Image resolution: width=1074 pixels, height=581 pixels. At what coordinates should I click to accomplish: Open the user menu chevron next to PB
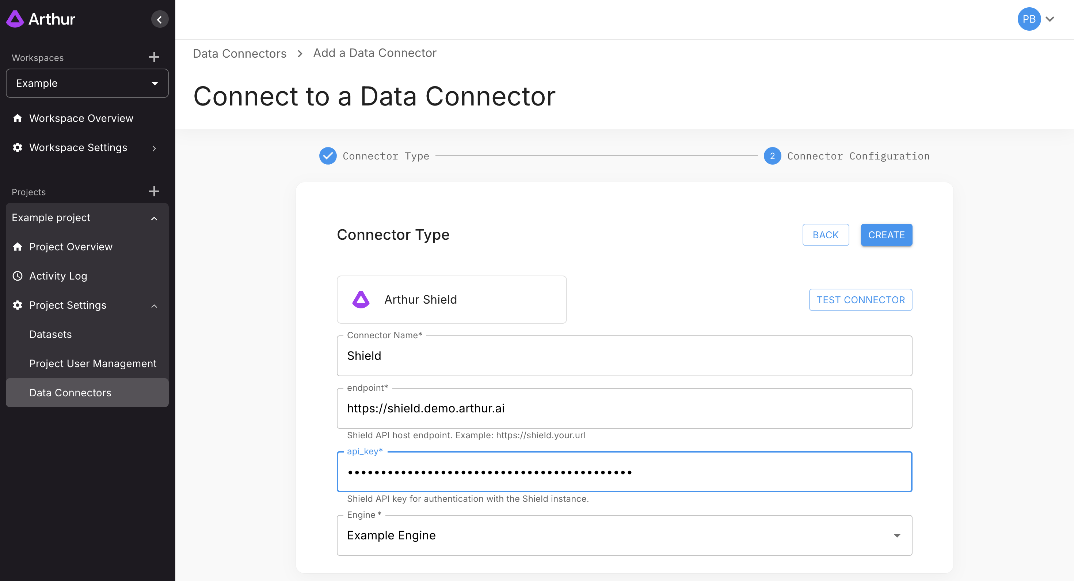(1050, 19)
